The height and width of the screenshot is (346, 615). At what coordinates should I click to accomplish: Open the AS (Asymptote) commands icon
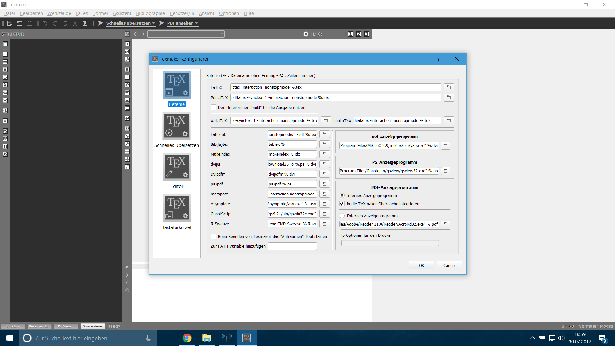[x=5, y=154]
